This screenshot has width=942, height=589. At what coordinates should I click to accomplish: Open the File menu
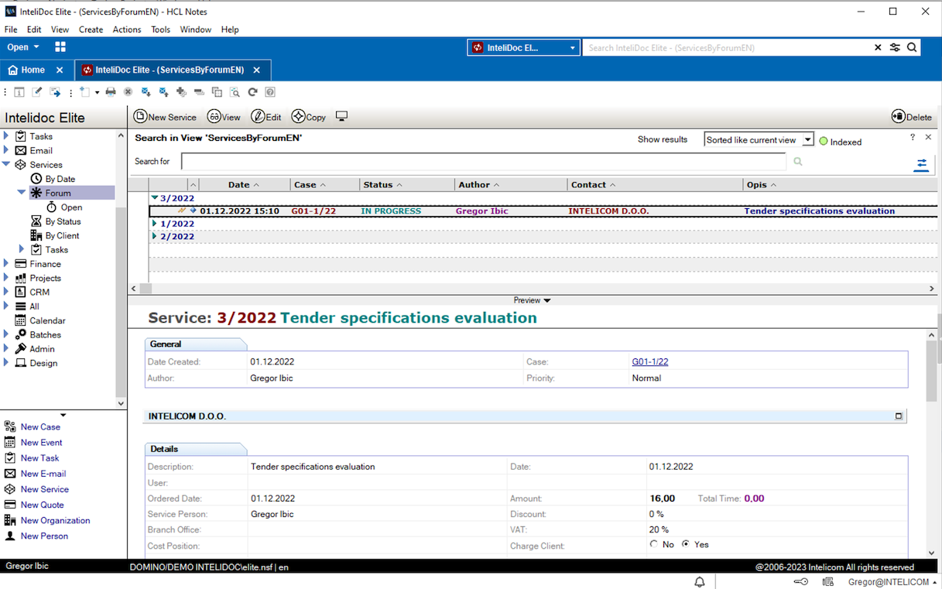click(x=11, y=29)
